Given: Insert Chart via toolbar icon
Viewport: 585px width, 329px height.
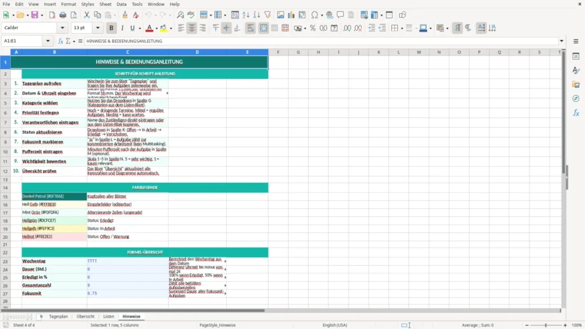Looking at the screenshot, I should coord(291,15).
